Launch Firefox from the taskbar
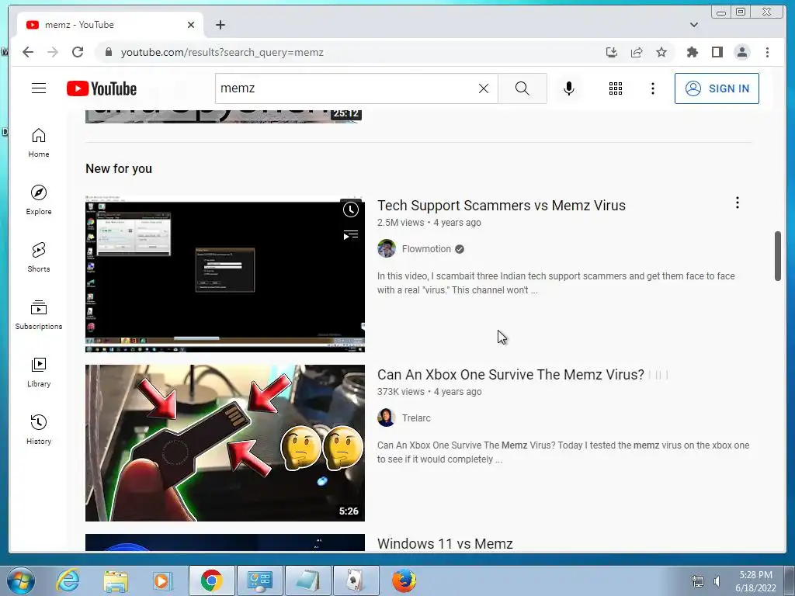This screenshot has height=596, width=795. point(404,580)
